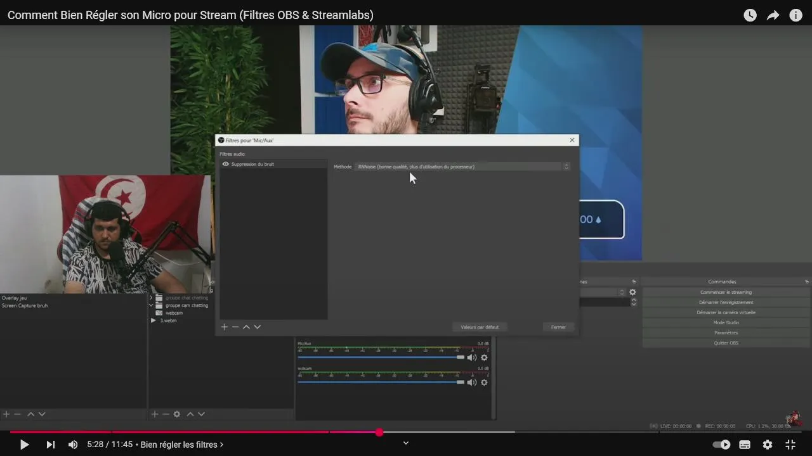Move the scene up with the arrow
This screenshot has height=456, width=812.
(x=30, y=414)
